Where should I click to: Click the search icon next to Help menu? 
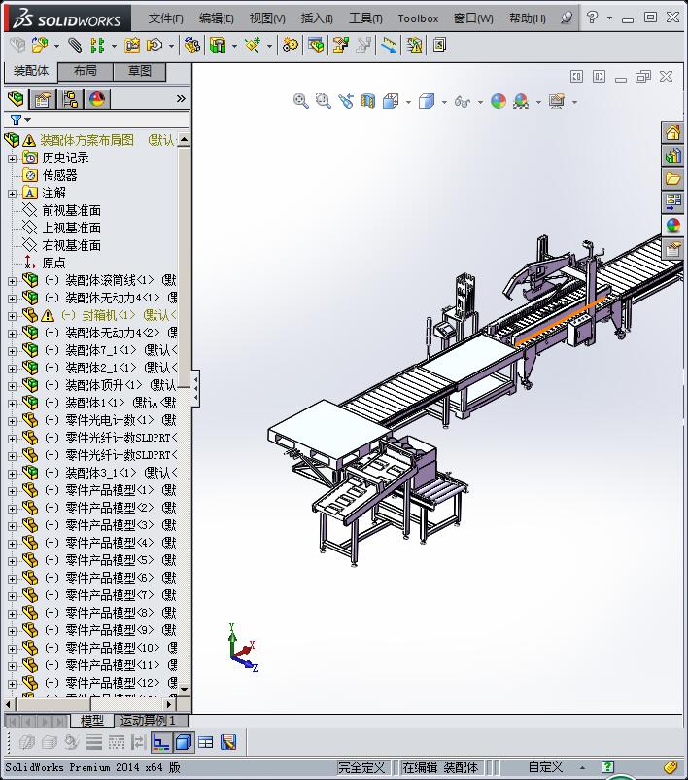click(x=566, y=18)
